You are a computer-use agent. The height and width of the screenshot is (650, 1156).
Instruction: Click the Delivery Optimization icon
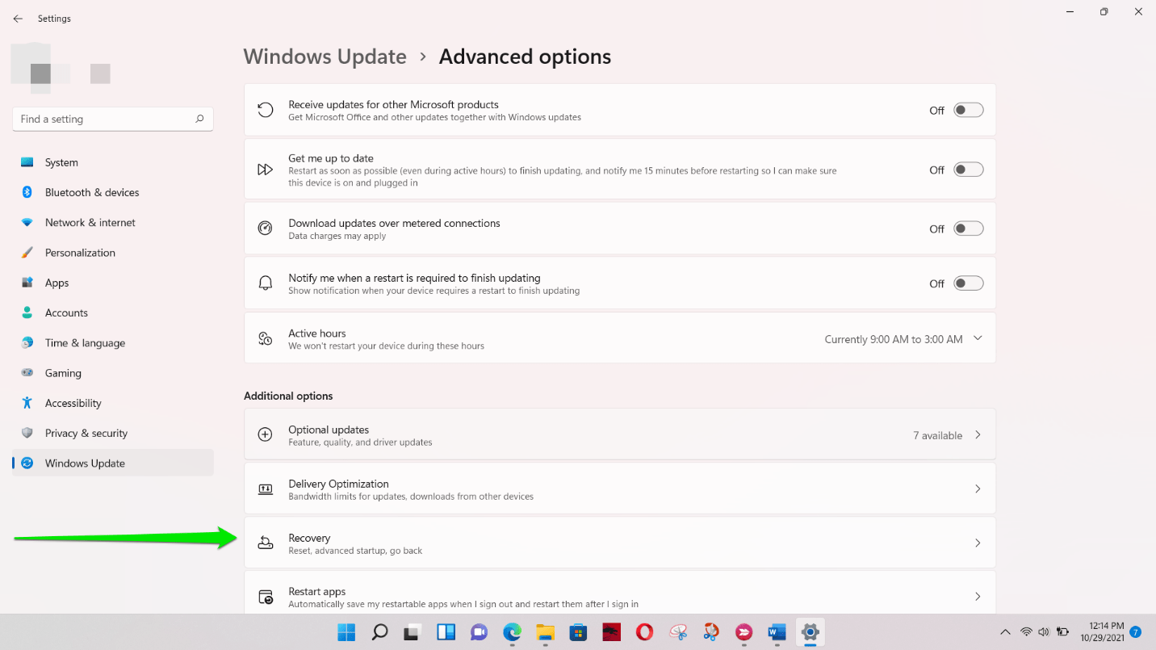(265, 489)
